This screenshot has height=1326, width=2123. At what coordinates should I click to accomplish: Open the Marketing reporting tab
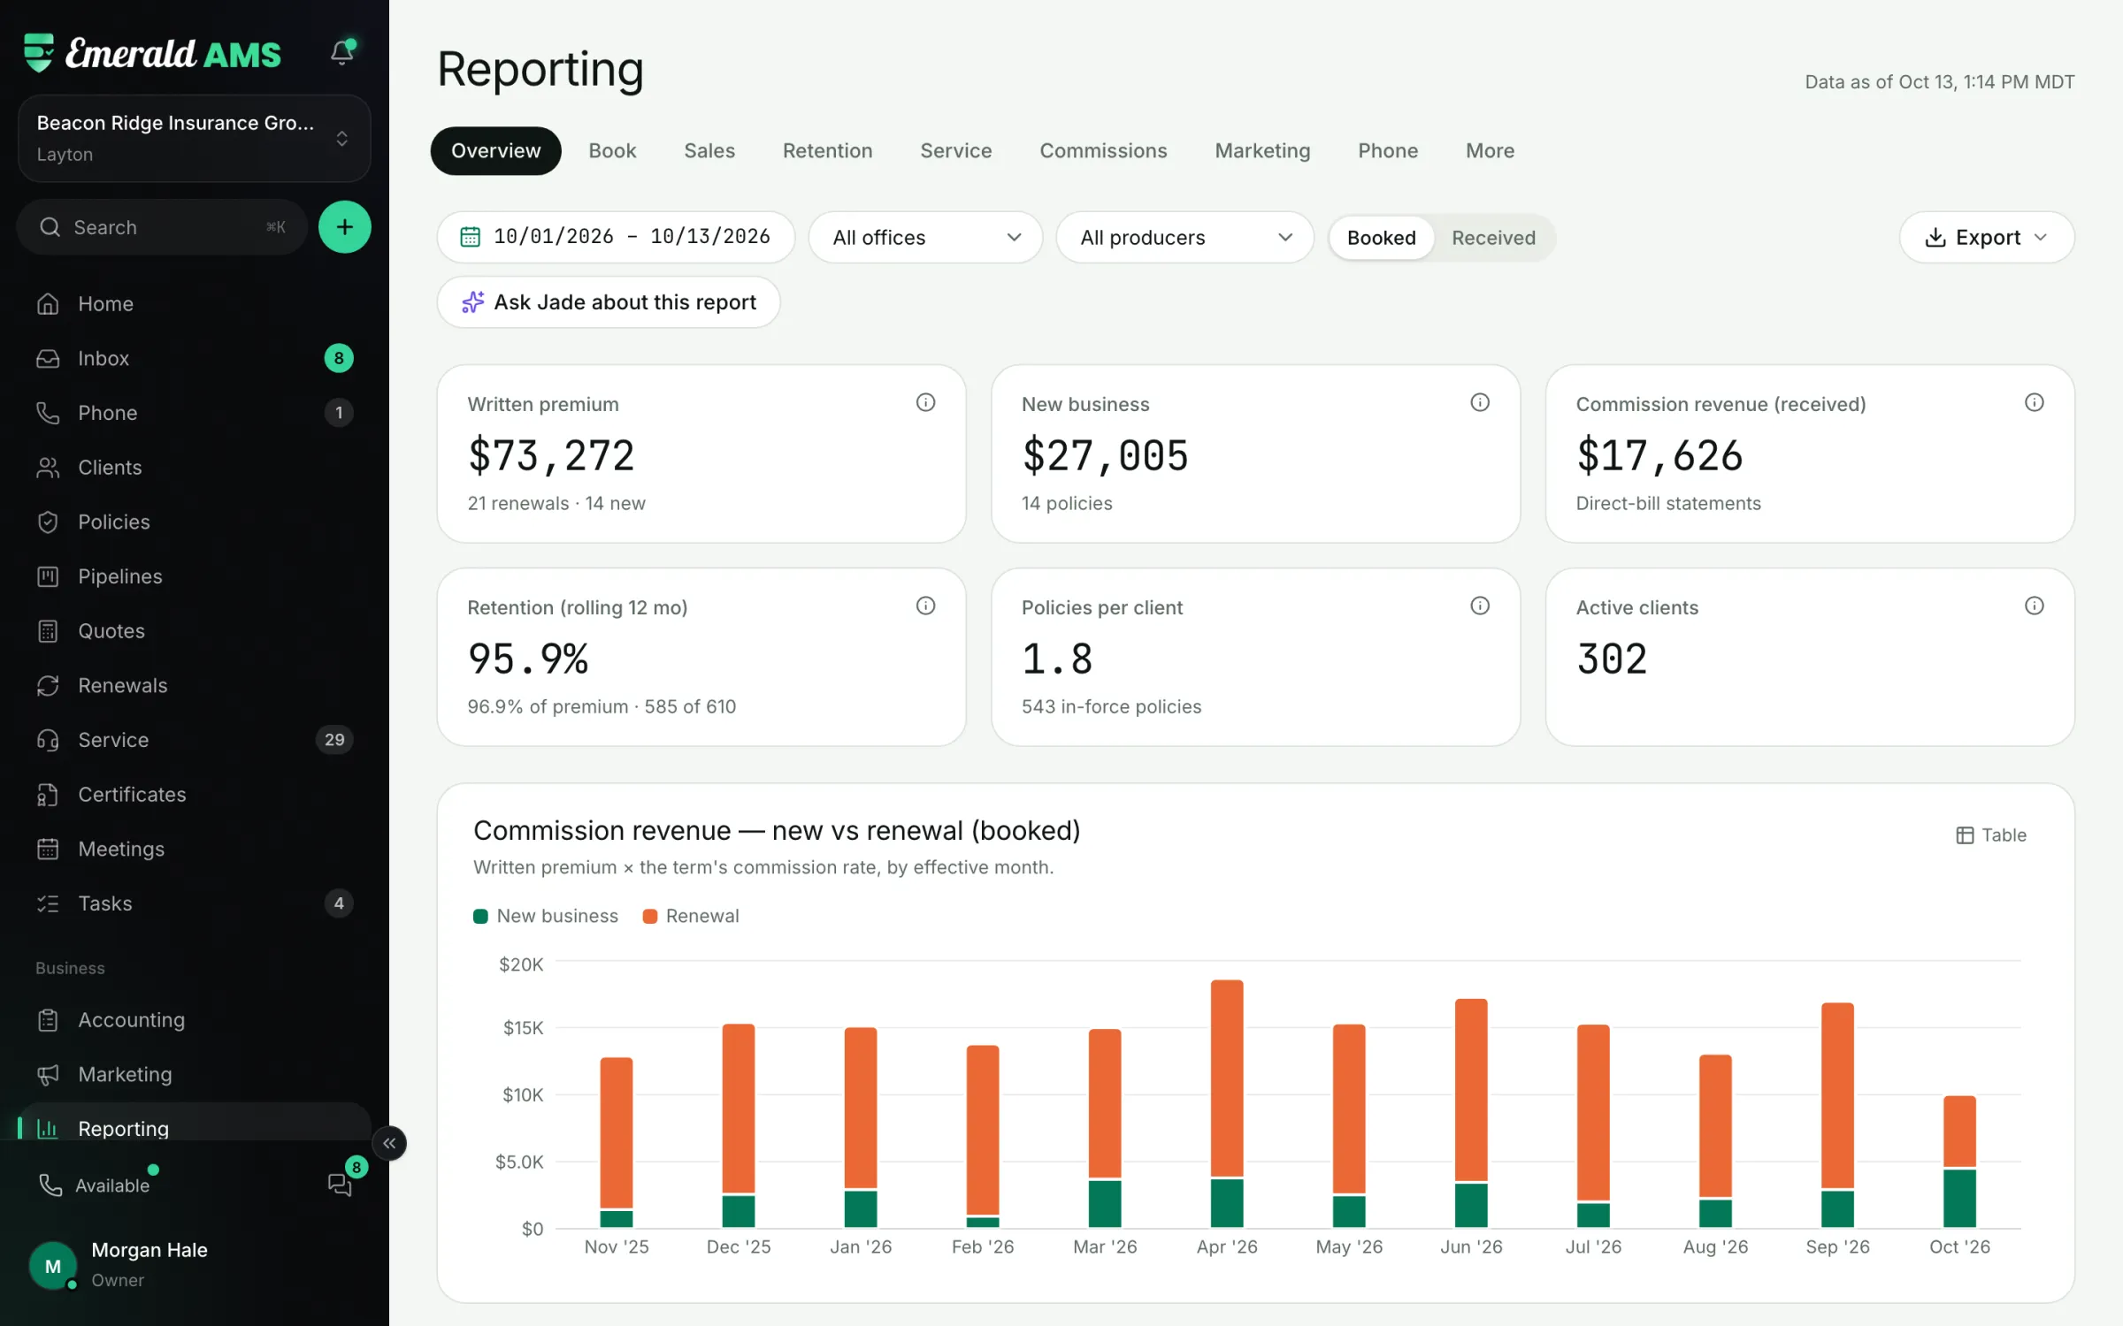[x=1262, y=151]
